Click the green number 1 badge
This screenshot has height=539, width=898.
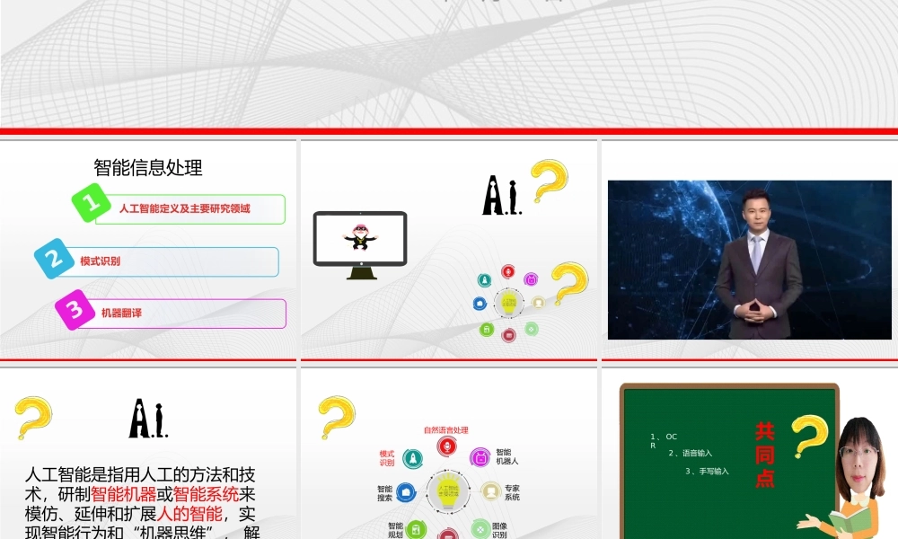point(91,203)
